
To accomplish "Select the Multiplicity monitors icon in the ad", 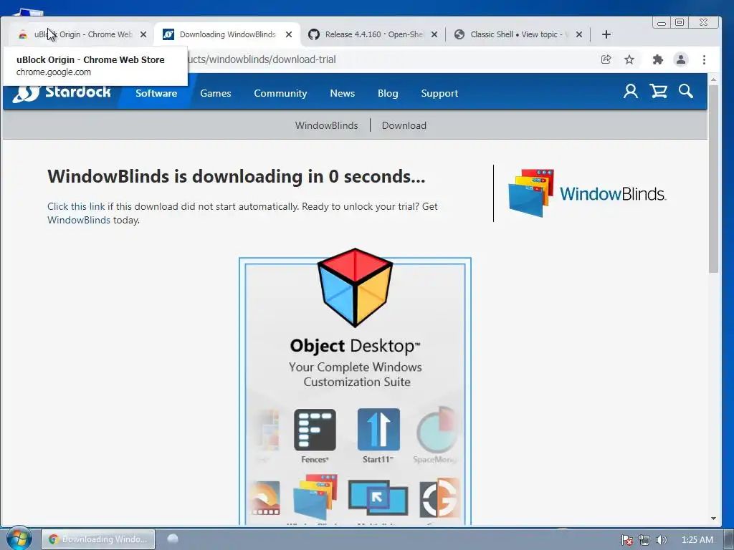I will tap(378, 498).
